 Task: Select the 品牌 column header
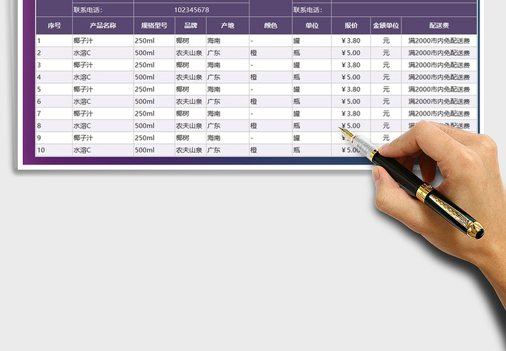[x=190, y=26]
